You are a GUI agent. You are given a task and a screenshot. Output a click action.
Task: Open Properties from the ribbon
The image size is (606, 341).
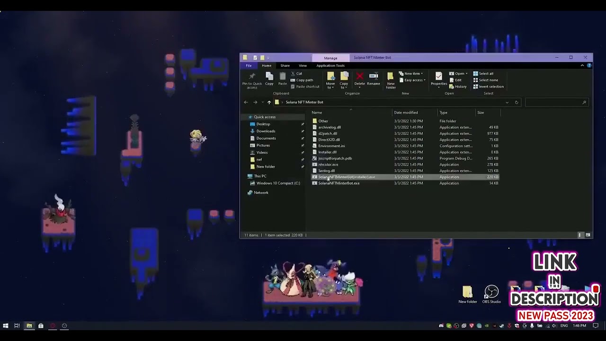point(439,80)
